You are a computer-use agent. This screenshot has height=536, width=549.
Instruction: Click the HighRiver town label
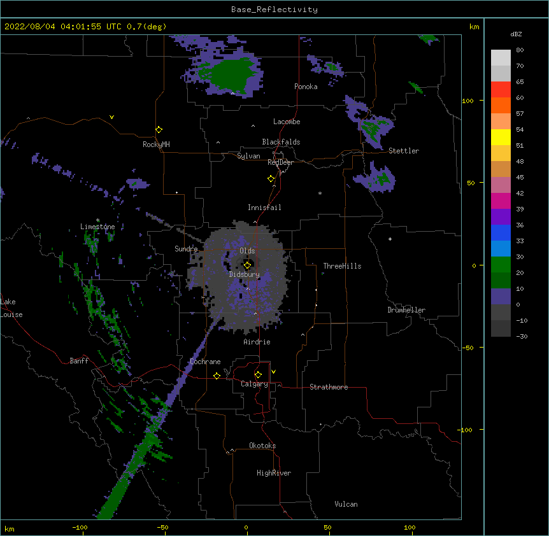point(274,473)
